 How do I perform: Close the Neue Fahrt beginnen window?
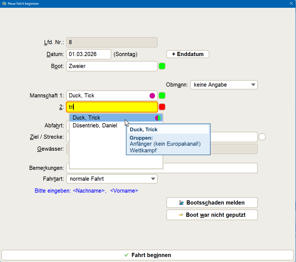[x=291, y=4]
